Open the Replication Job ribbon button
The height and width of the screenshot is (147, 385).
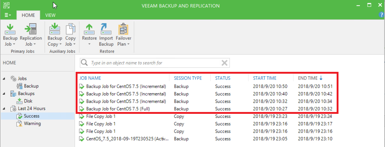(31, 35)
